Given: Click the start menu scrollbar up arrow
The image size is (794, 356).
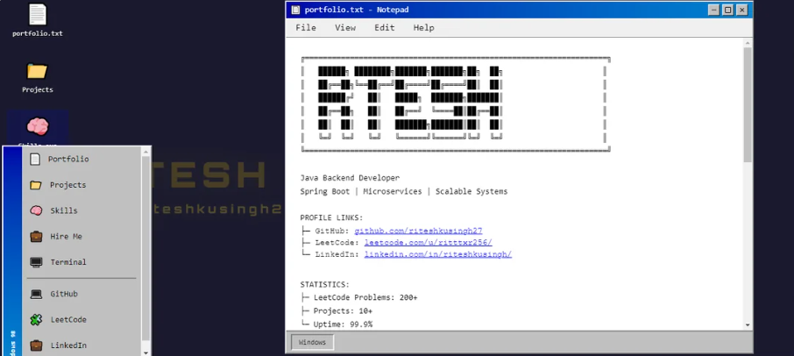Looking at the screenshot, I should pos(145,152).
